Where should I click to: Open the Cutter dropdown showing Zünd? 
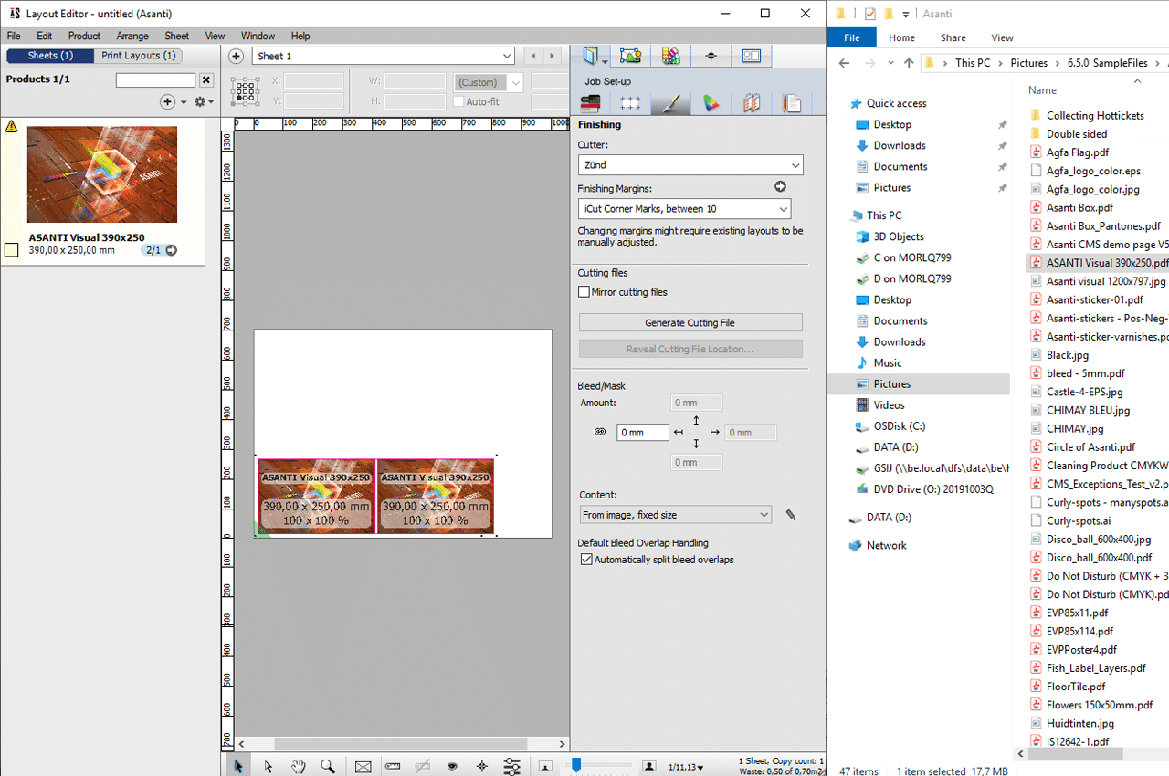[x=690, y=165]
